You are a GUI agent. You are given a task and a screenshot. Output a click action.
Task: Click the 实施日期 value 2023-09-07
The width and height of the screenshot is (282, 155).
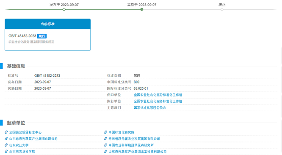[x=43, y=88]
